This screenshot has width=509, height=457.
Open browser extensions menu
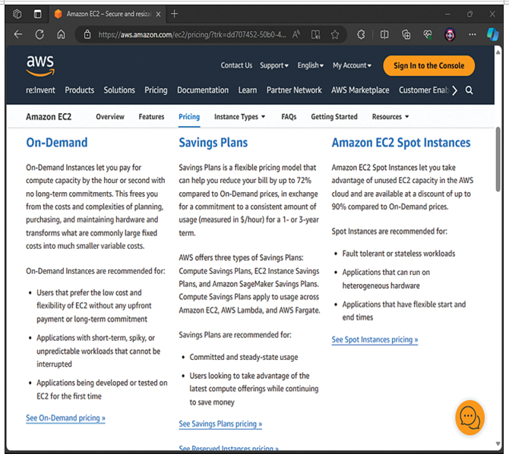click(x=361, y=34)
